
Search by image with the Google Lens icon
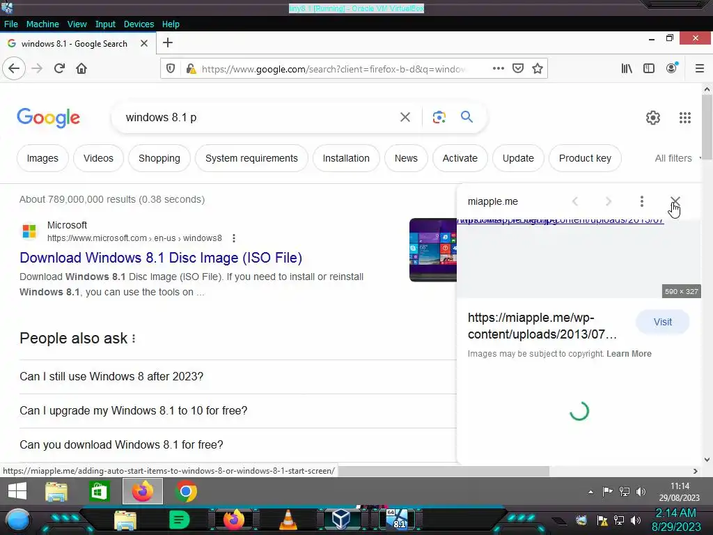pos(439,117)
